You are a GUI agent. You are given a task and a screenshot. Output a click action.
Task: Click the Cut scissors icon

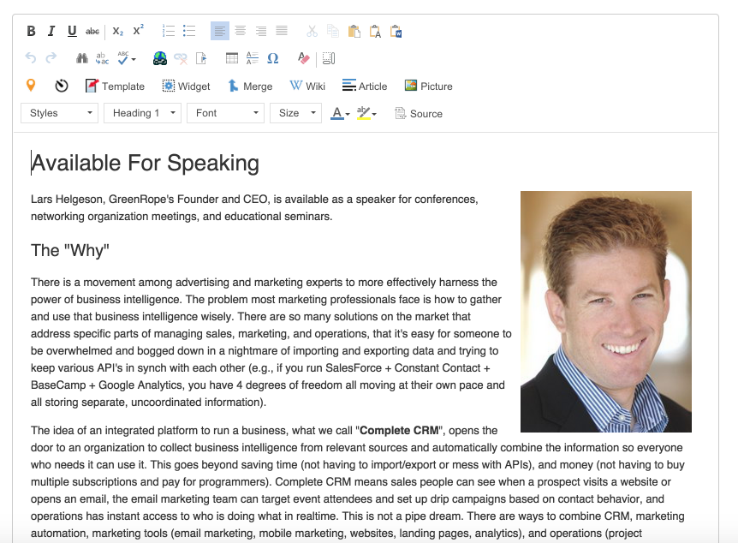point(312,31)
